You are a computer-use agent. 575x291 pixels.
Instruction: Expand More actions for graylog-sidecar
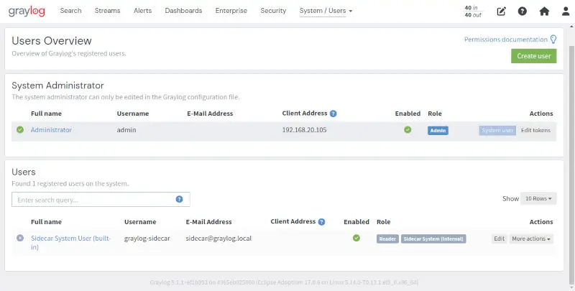pyautogui.click(x=531, y=239)
